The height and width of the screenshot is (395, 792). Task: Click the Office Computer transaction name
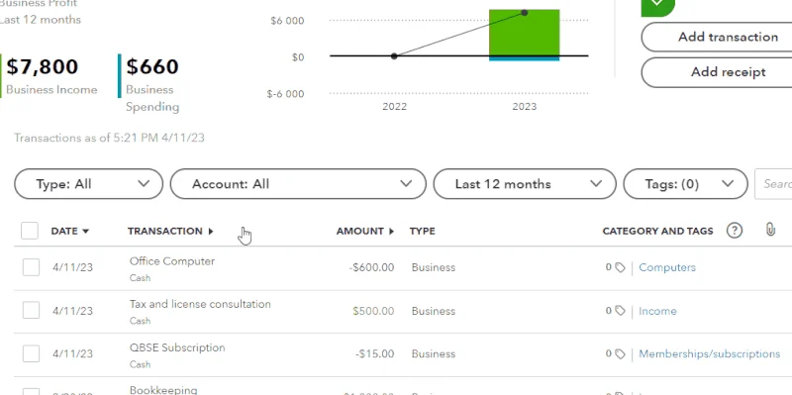pyautogui.click(x=172, y=261)
